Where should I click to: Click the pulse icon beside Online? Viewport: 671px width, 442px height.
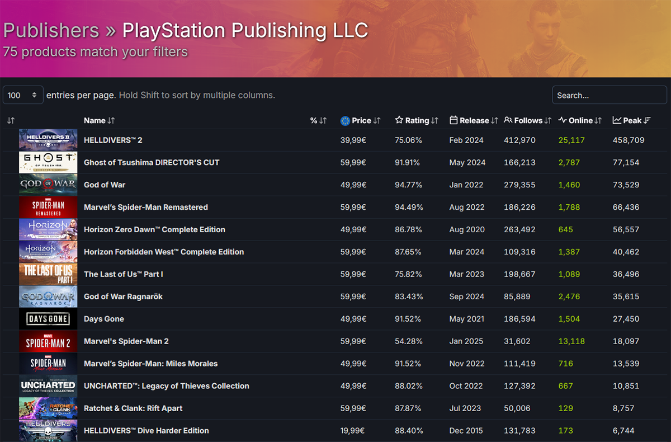tap(563, 120)
